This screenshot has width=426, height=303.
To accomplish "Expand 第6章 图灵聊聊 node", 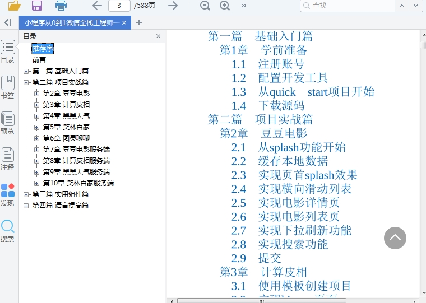I will tap(36, 138).
